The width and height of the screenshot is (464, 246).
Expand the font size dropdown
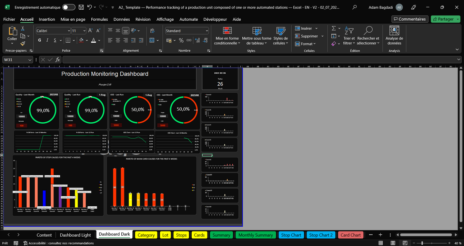click(x=84, y=31)
